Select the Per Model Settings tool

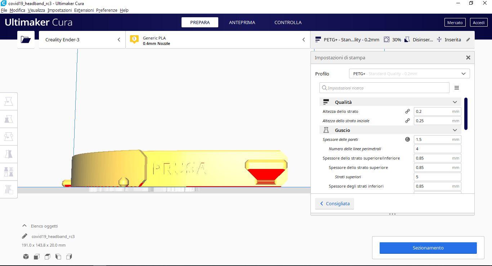(x=9, y=172)
